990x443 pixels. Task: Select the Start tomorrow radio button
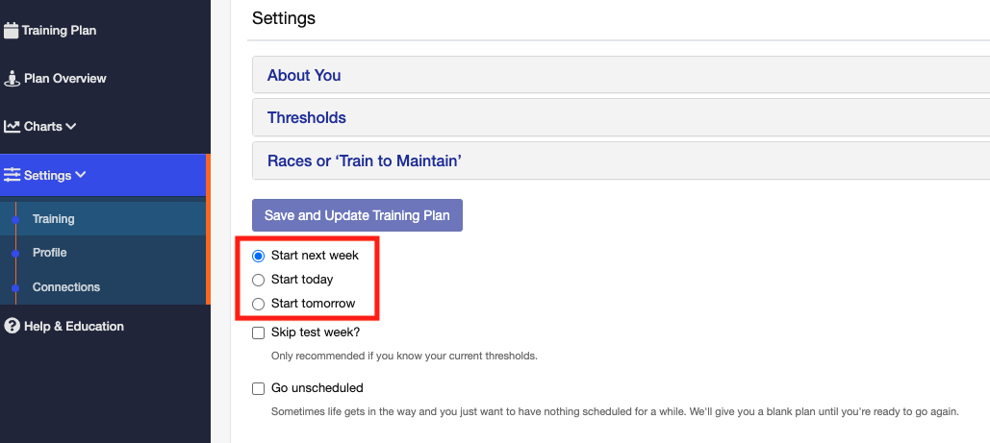click(258, 304)
